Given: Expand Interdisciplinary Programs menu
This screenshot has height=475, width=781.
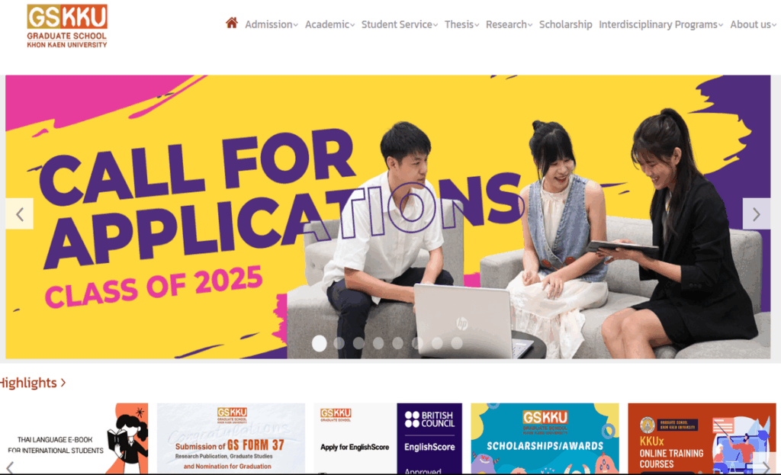Looking at the screenshot, I should (x=661, y=24).
